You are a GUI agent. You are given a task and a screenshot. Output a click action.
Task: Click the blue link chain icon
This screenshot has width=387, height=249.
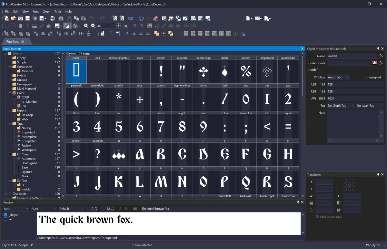point(131,18)
